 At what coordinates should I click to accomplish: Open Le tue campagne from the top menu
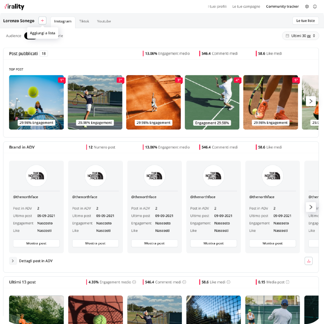point(246,6)
